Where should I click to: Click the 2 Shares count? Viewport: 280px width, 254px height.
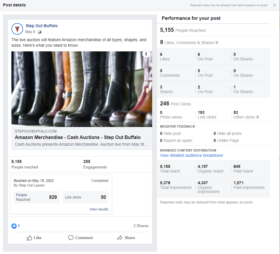pos(141,226)
